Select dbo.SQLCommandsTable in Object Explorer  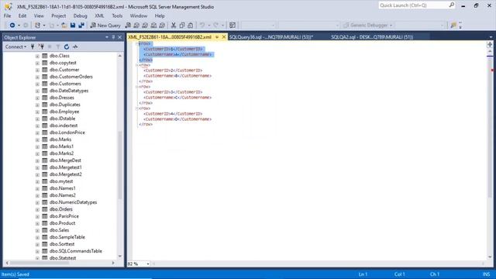pos(76,251)
